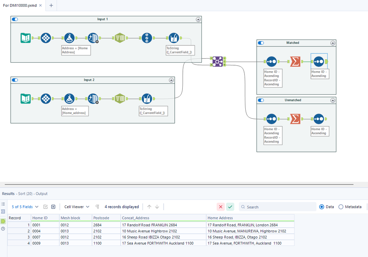The image size is (368, 257).
Task: Click the Input 1 Formula annotation 'Address = [Home Address]'
Action: (x=76, y=50)
